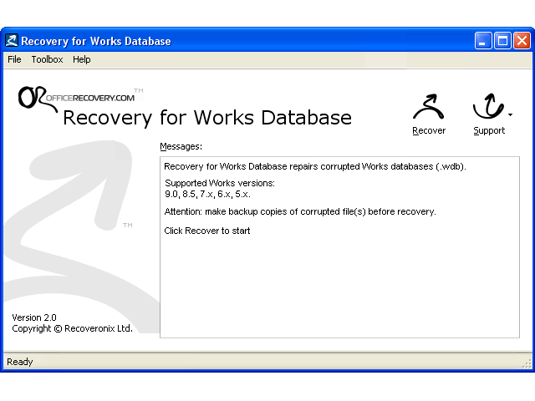
Task: Minimize the Recovery for Works Database window
Action: coord(483,41)
